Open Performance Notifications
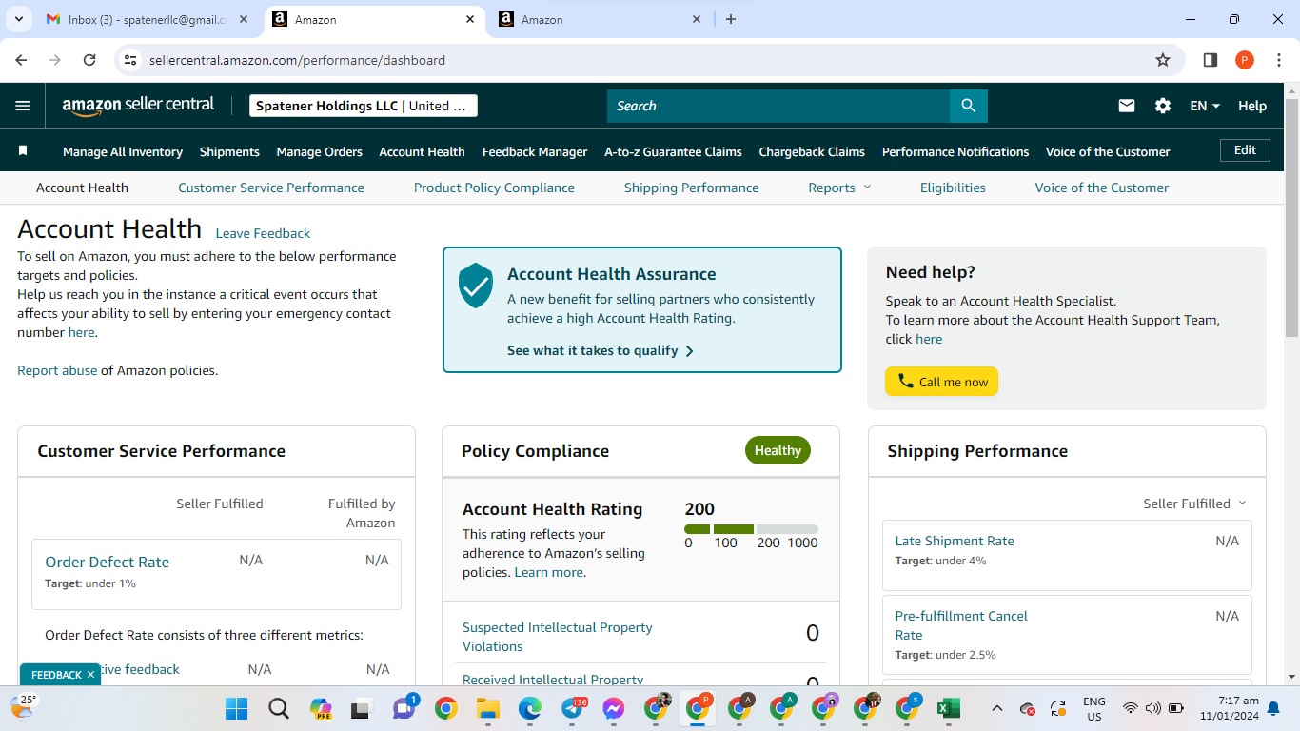Viewport: 1300px width, 731px height. (x=955, y=151)
